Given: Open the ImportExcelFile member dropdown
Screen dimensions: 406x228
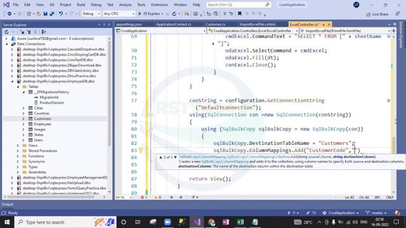Looking at the screenshot, I should point(345,31).
